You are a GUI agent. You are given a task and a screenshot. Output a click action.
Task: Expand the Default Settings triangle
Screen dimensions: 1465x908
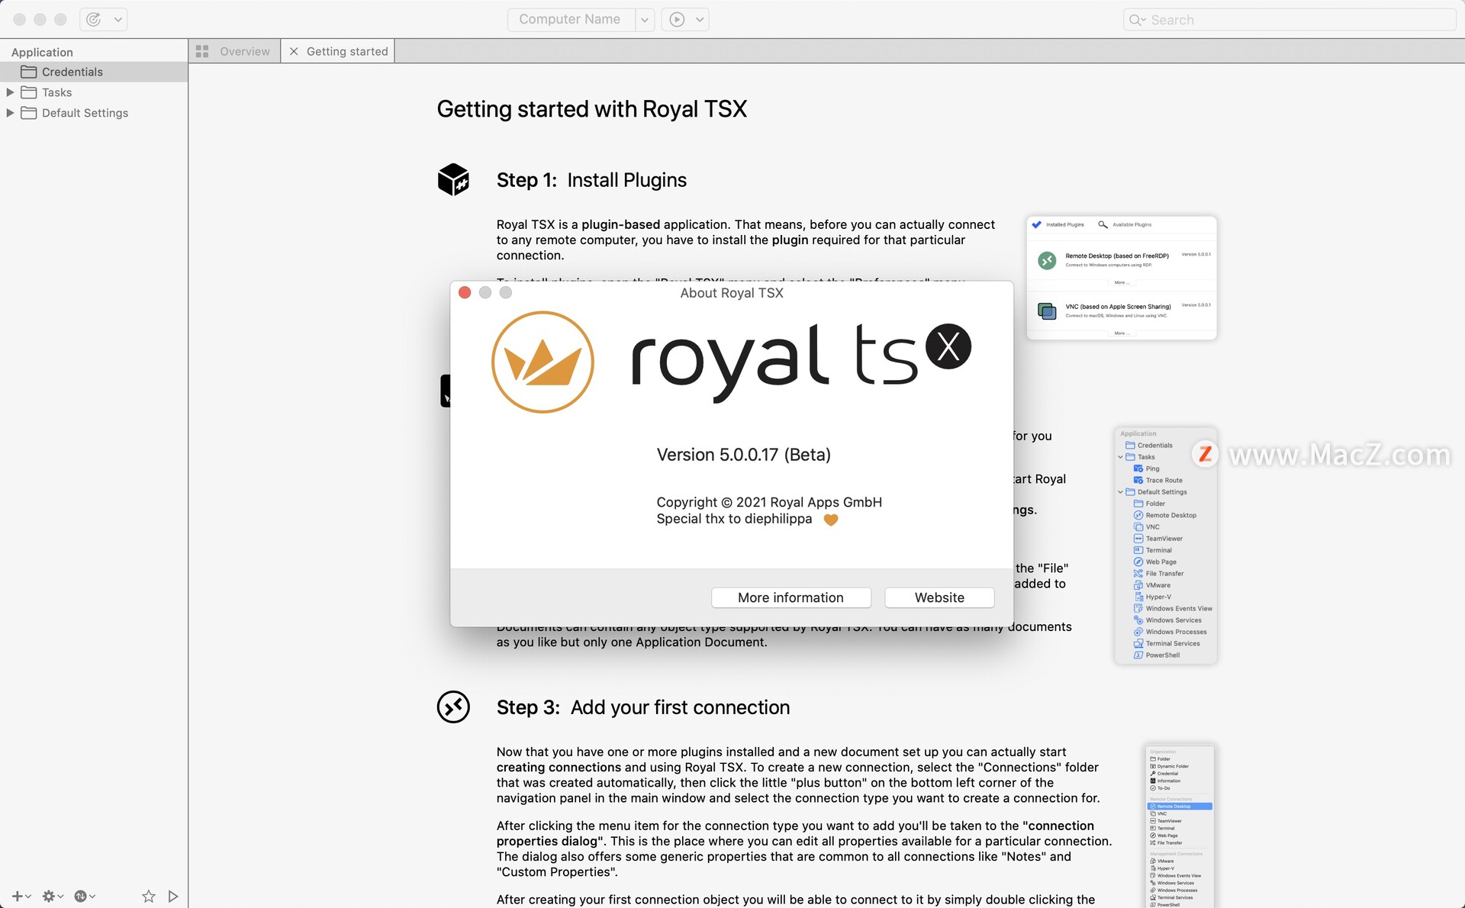pyautogui.click(x=10, y=113)
